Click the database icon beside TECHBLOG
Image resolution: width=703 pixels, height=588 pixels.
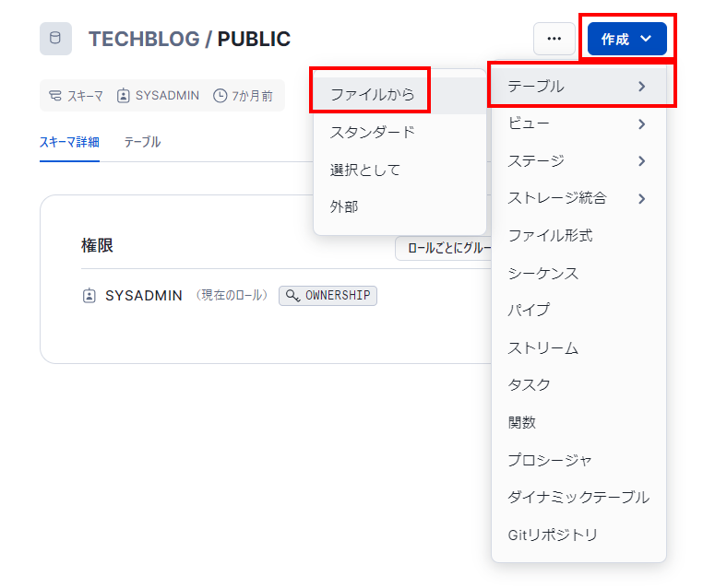tap(55, 39)
